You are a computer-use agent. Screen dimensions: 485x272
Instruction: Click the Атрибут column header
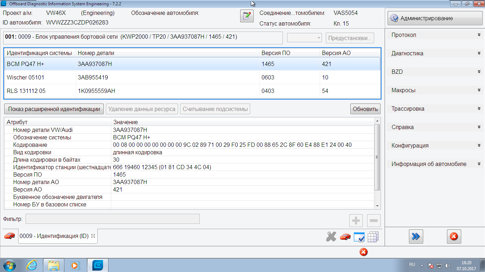tap(58, 122)
